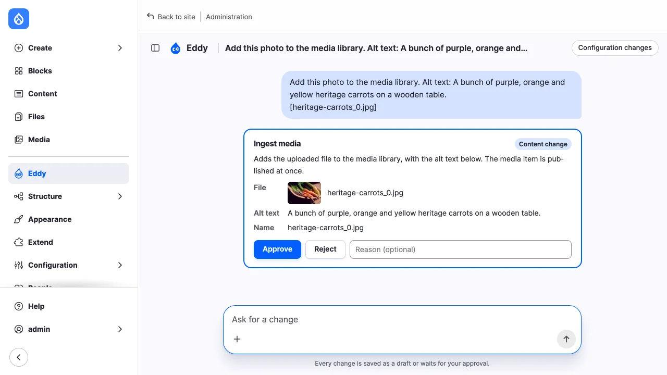Screen dimensions: 667x375
Task: Open the Appearance menu item
Action: point(69,219)
